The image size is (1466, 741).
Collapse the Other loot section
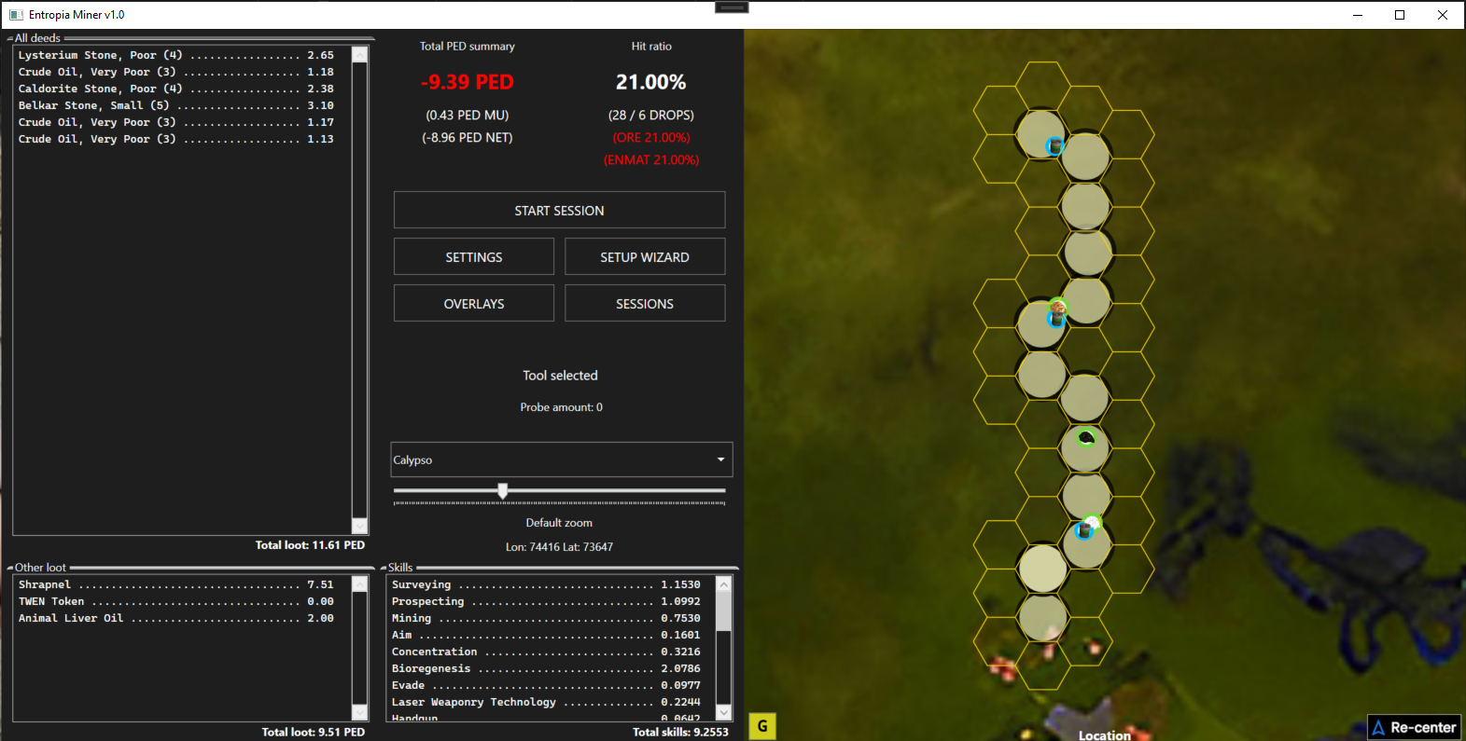[x=10, y=568]
